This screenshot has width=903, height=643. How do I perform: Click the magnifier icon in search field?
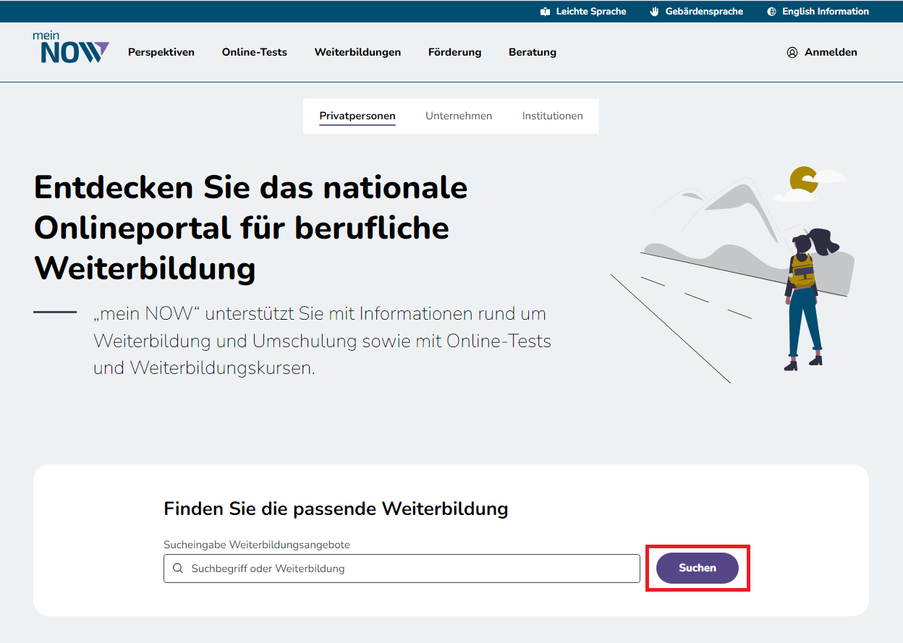point(178,569)
